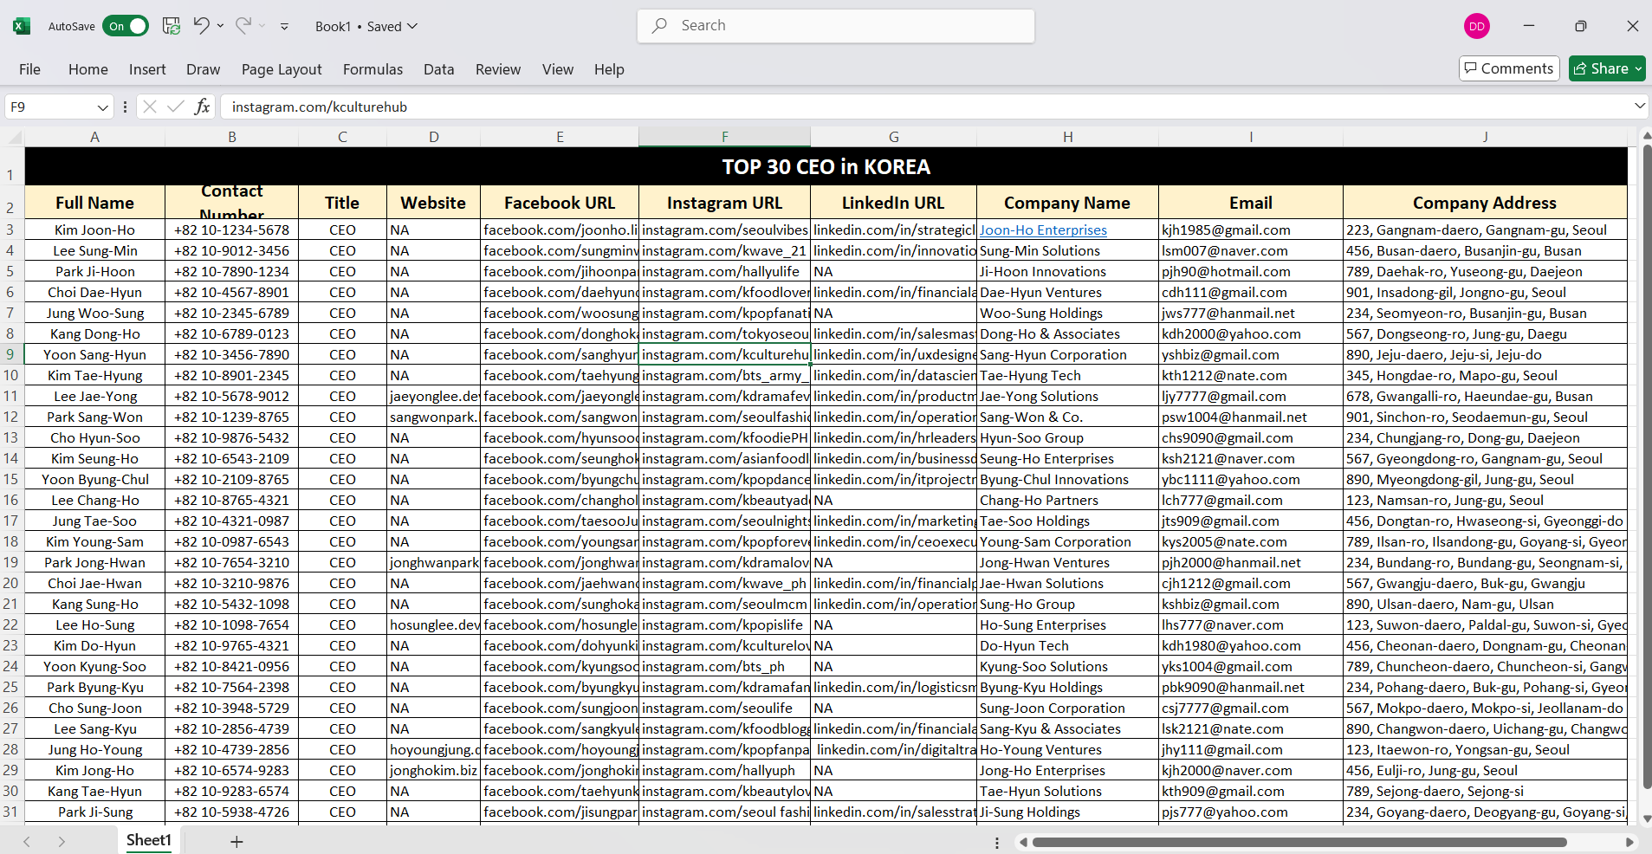Add a new sheet with plus icon

click(x=236, y=841)
